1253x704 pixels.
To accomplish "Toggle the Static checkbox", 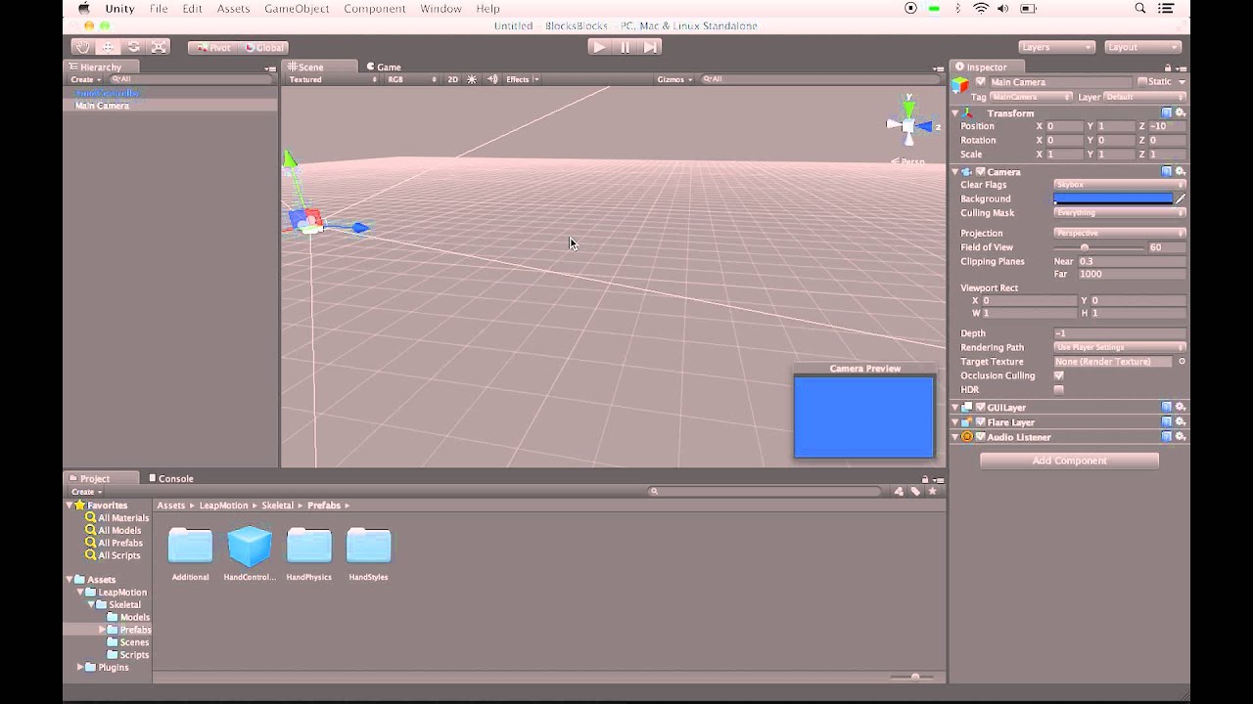I will point(1141,82).
